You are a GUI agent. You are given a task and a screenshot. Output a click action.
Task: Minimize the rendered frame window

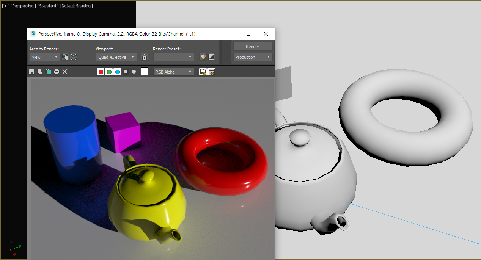[231, 34]
